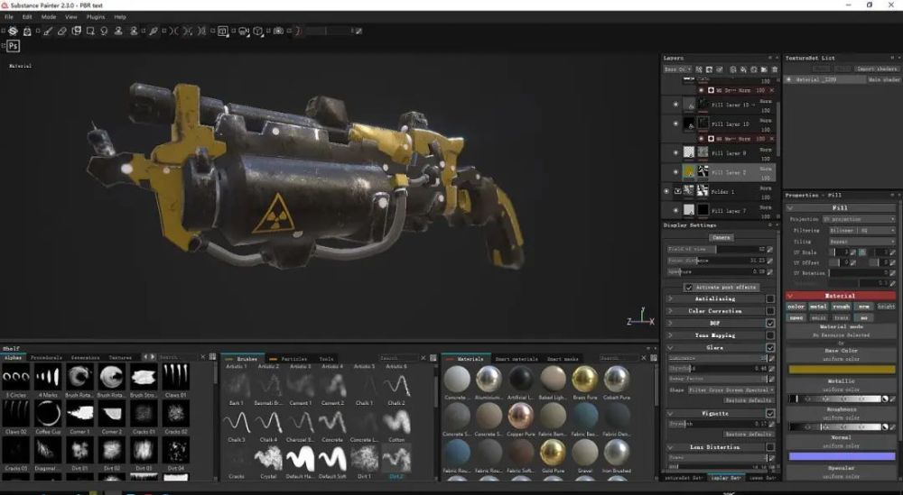
Task: Click the pencil icon beside Field of view
Action: click(x=770, y=249)
